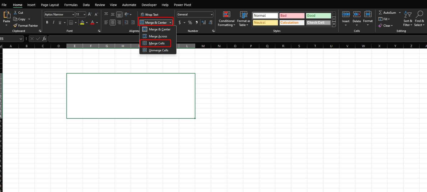The height and width of the screenshot is (192, 427).
Task: Click the Paste clipboard icon
Action: coord(6,15)
